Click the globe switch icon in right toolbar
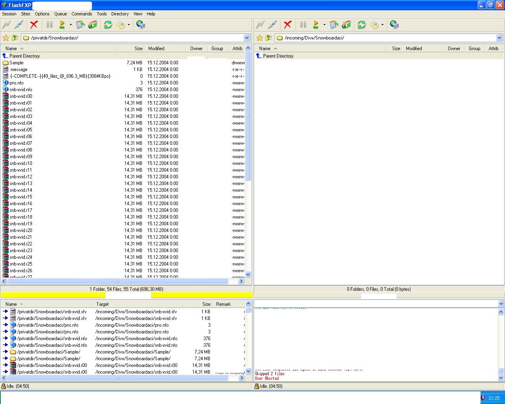 [x=394, y=25]
